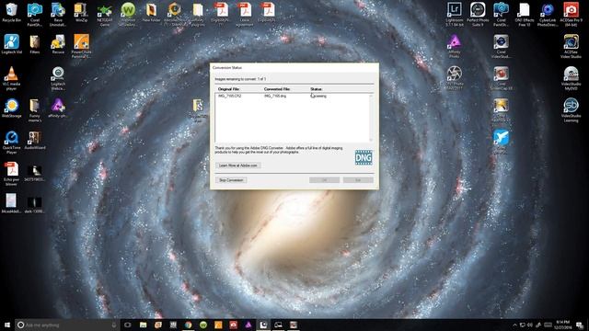Viewport: 589px width, 331px height.
Task: Open the Filters folder desktop icon
Action: [35, 44]
